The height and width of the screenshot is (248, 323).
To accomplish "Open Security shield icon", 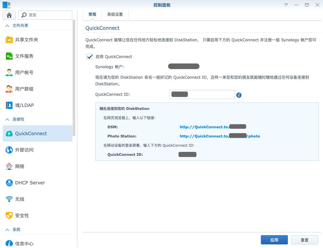I will point(9,216).
